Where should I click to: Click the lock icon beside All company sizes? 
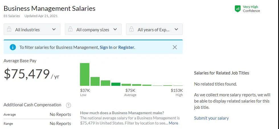(70, 29)
